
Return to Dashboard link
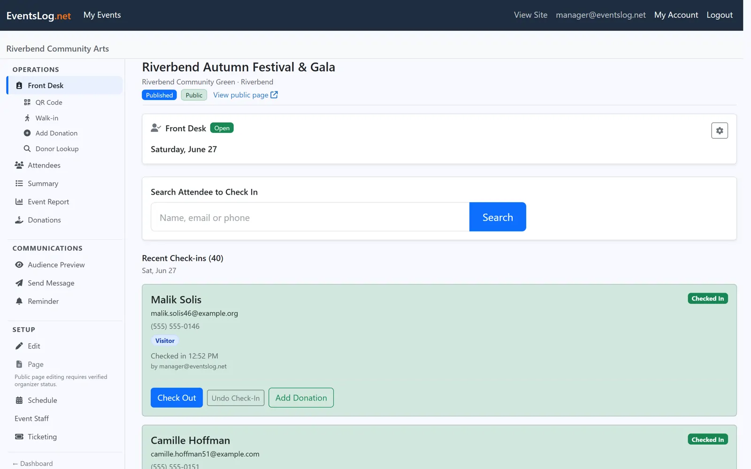pyautogui.click(x=33, y=463)
